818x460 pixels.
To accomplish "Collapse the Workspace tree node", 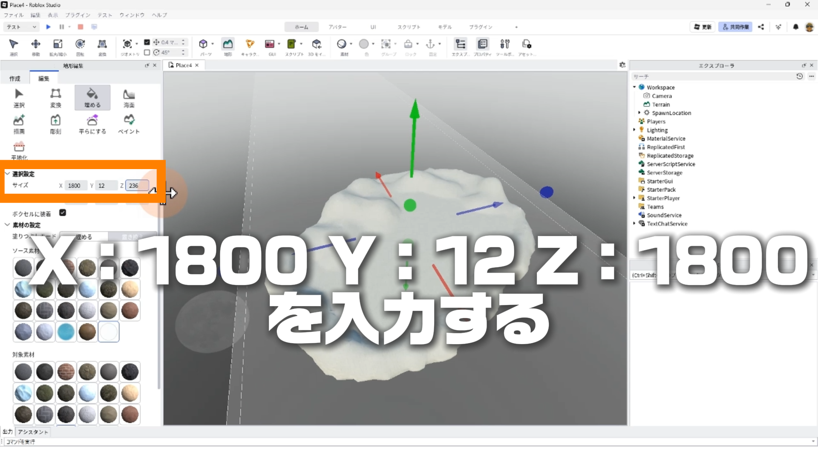I will pyautogui.click(x=634, y=87).
